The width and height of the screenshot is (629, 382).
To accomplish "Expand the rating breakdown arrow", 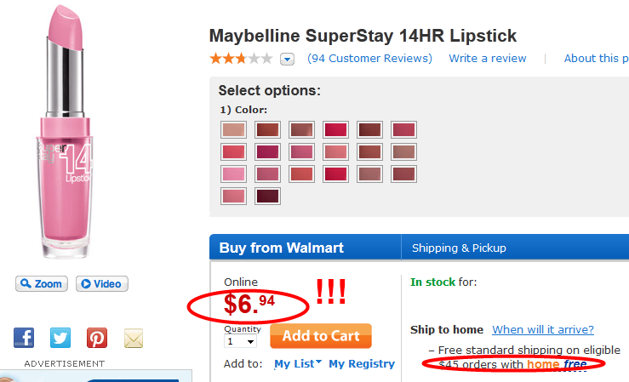I will (x=287, y=59).
